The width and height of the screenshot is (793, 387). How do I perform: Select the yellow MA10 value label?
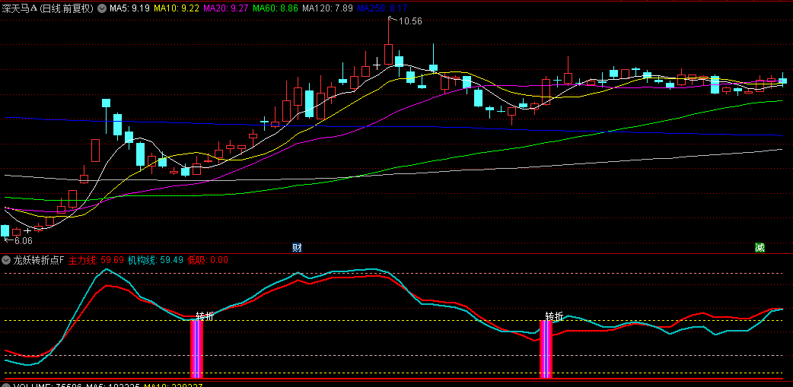coord(177,8)
